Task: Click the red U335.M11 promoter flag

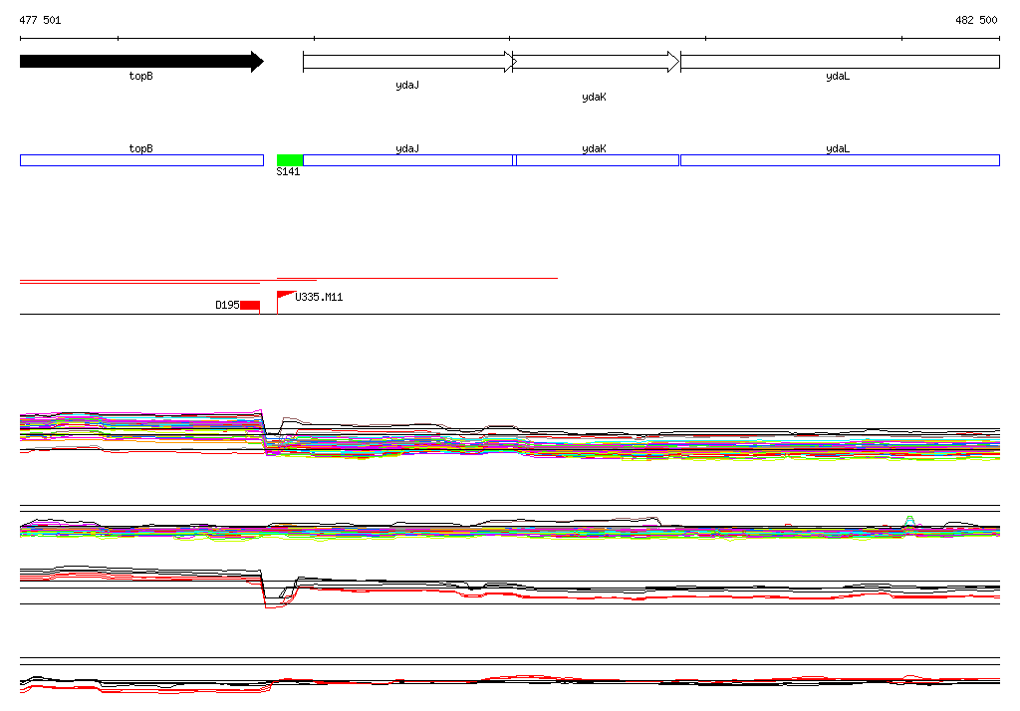Action: [286, 298]
